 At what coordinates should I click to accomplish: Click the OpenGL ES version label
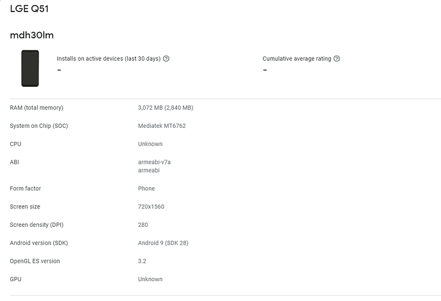coord(35,261)
